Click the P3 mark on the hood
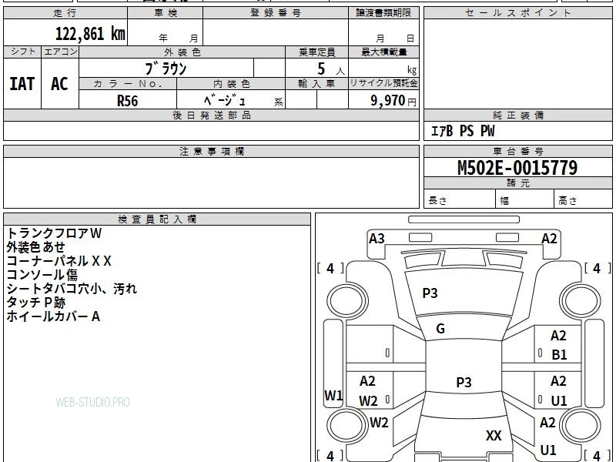The image size is (616, 462). pos(430,293)
